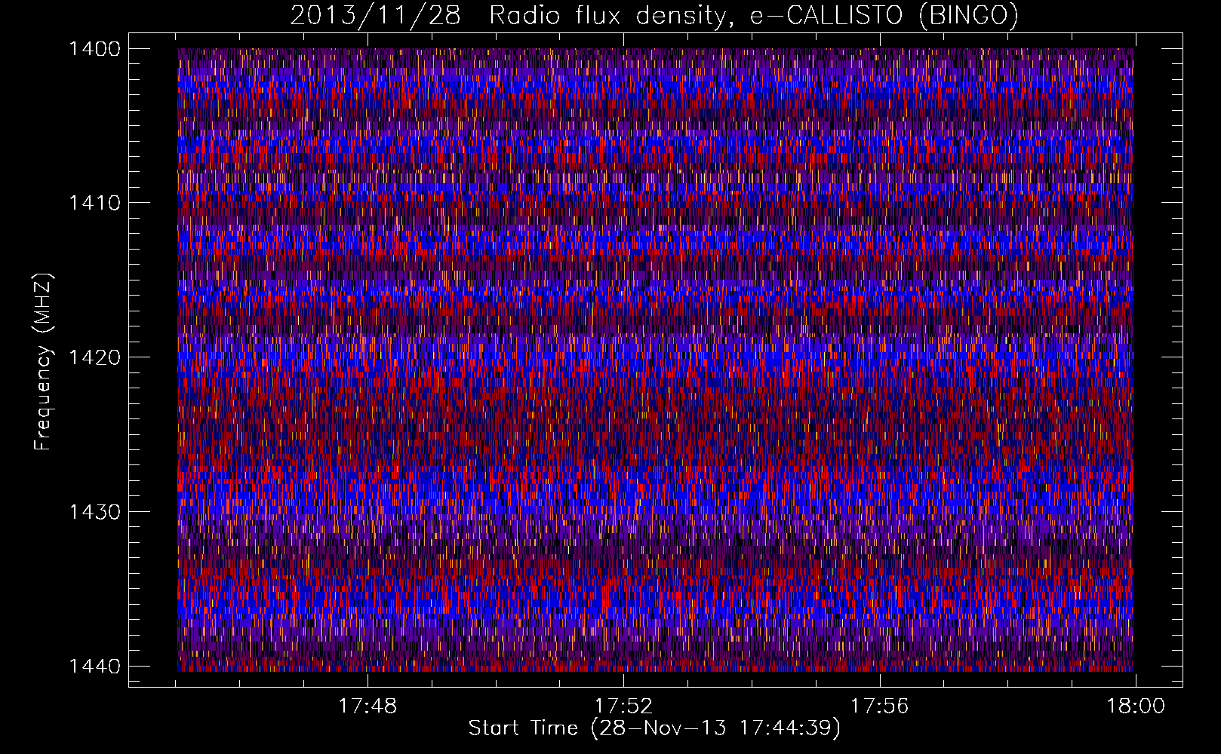Click the 18:00 time axis label
Screen dimensions: 1221x754
(1136, 706)
